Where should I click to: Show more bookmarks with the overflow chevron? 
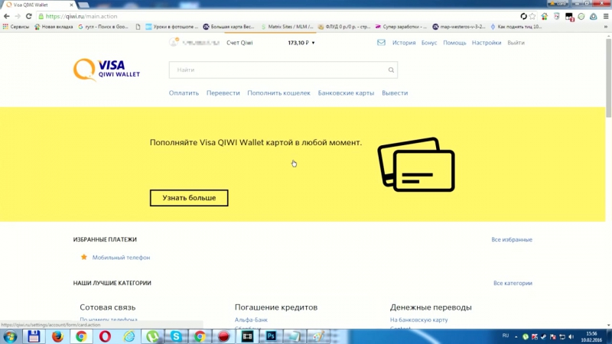(x=606, y=27)
